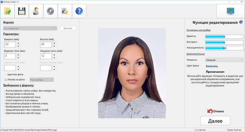Click the Ширина (мм) input field
The image size is (245, 132).
pos(10,44)
